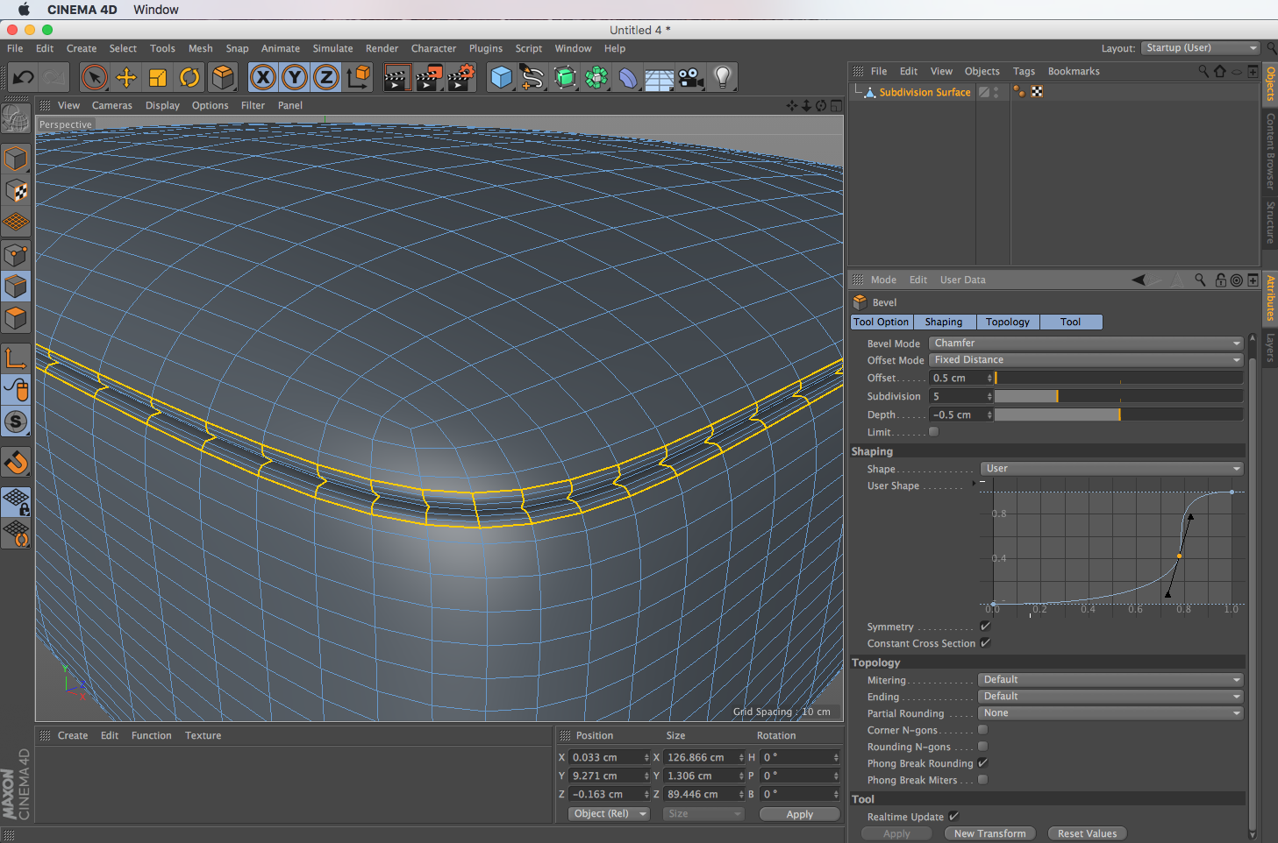This screenshot has width=1278, height=843.
Task: Click the Reset Values button
Action: 1087,833
